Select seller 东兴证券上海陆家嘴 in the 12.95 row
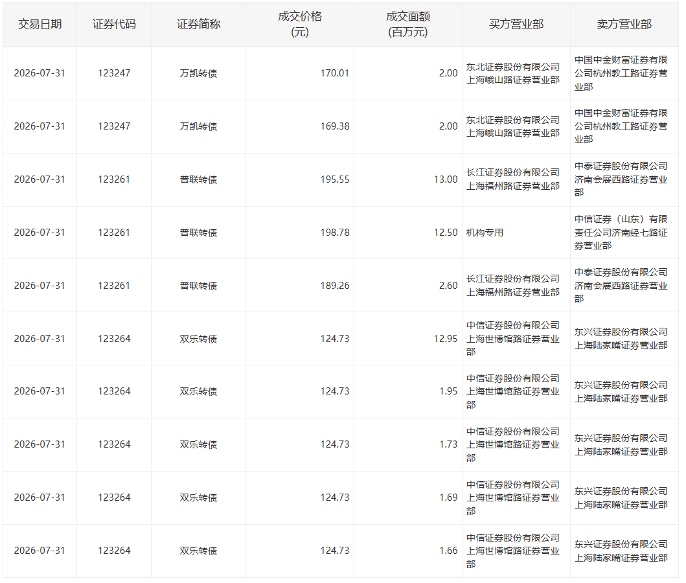The width and height of the screenshot is (686, 583). 621,339
